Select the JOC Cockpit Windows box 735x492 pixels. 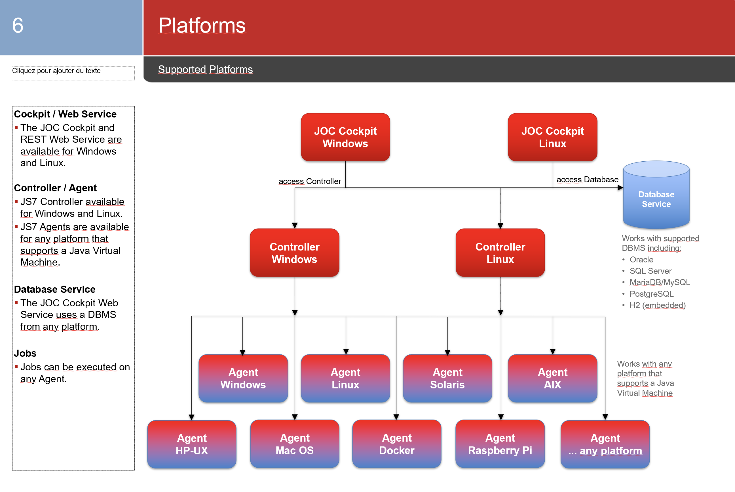point(345,137)
